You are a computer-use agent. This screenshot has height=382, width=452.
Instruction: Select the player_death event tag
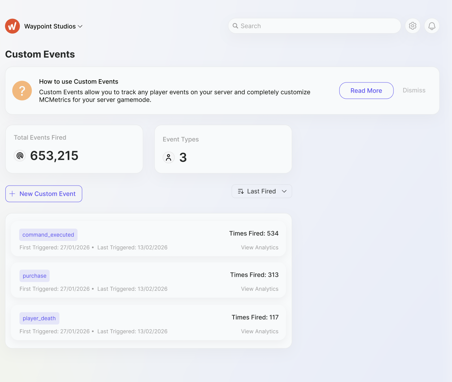coord(39,318)
